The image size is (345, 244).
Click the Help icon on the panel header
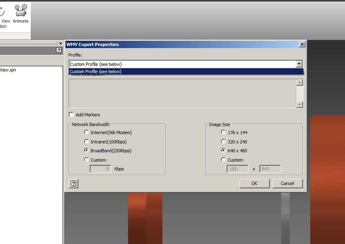coord(59,50)
